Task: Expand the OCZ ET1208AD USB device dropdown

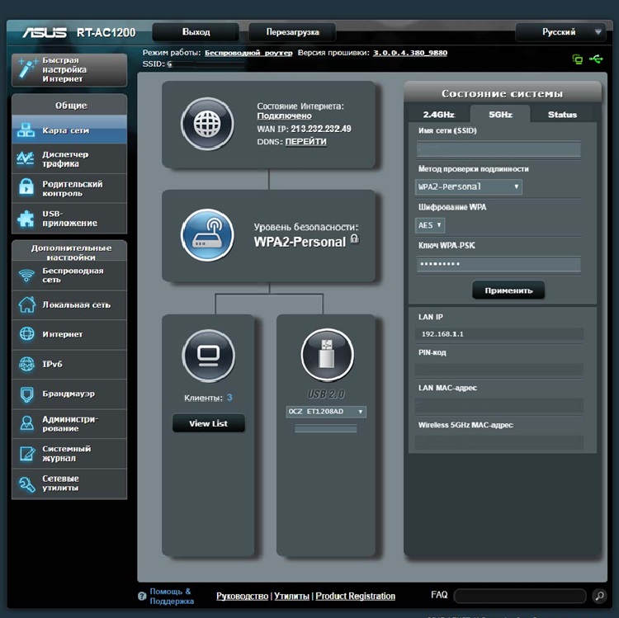Action: coord(325,412)
